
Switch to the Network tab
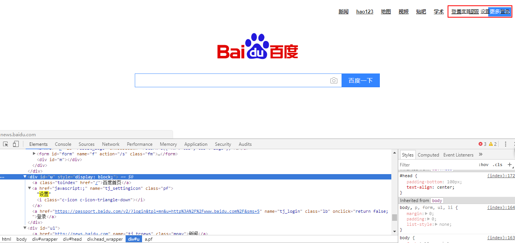(x=111, y=144)
